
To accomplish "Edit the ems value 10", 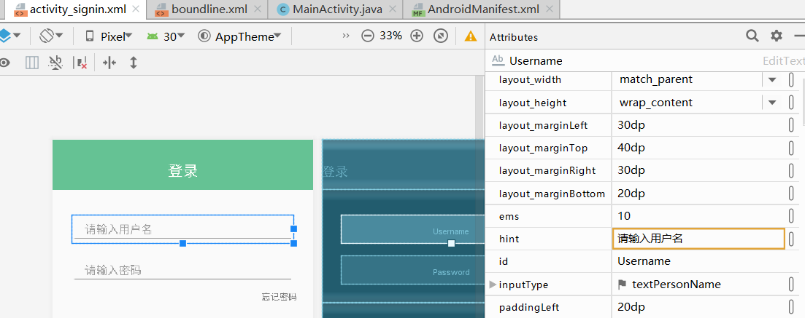I will 698,216.
